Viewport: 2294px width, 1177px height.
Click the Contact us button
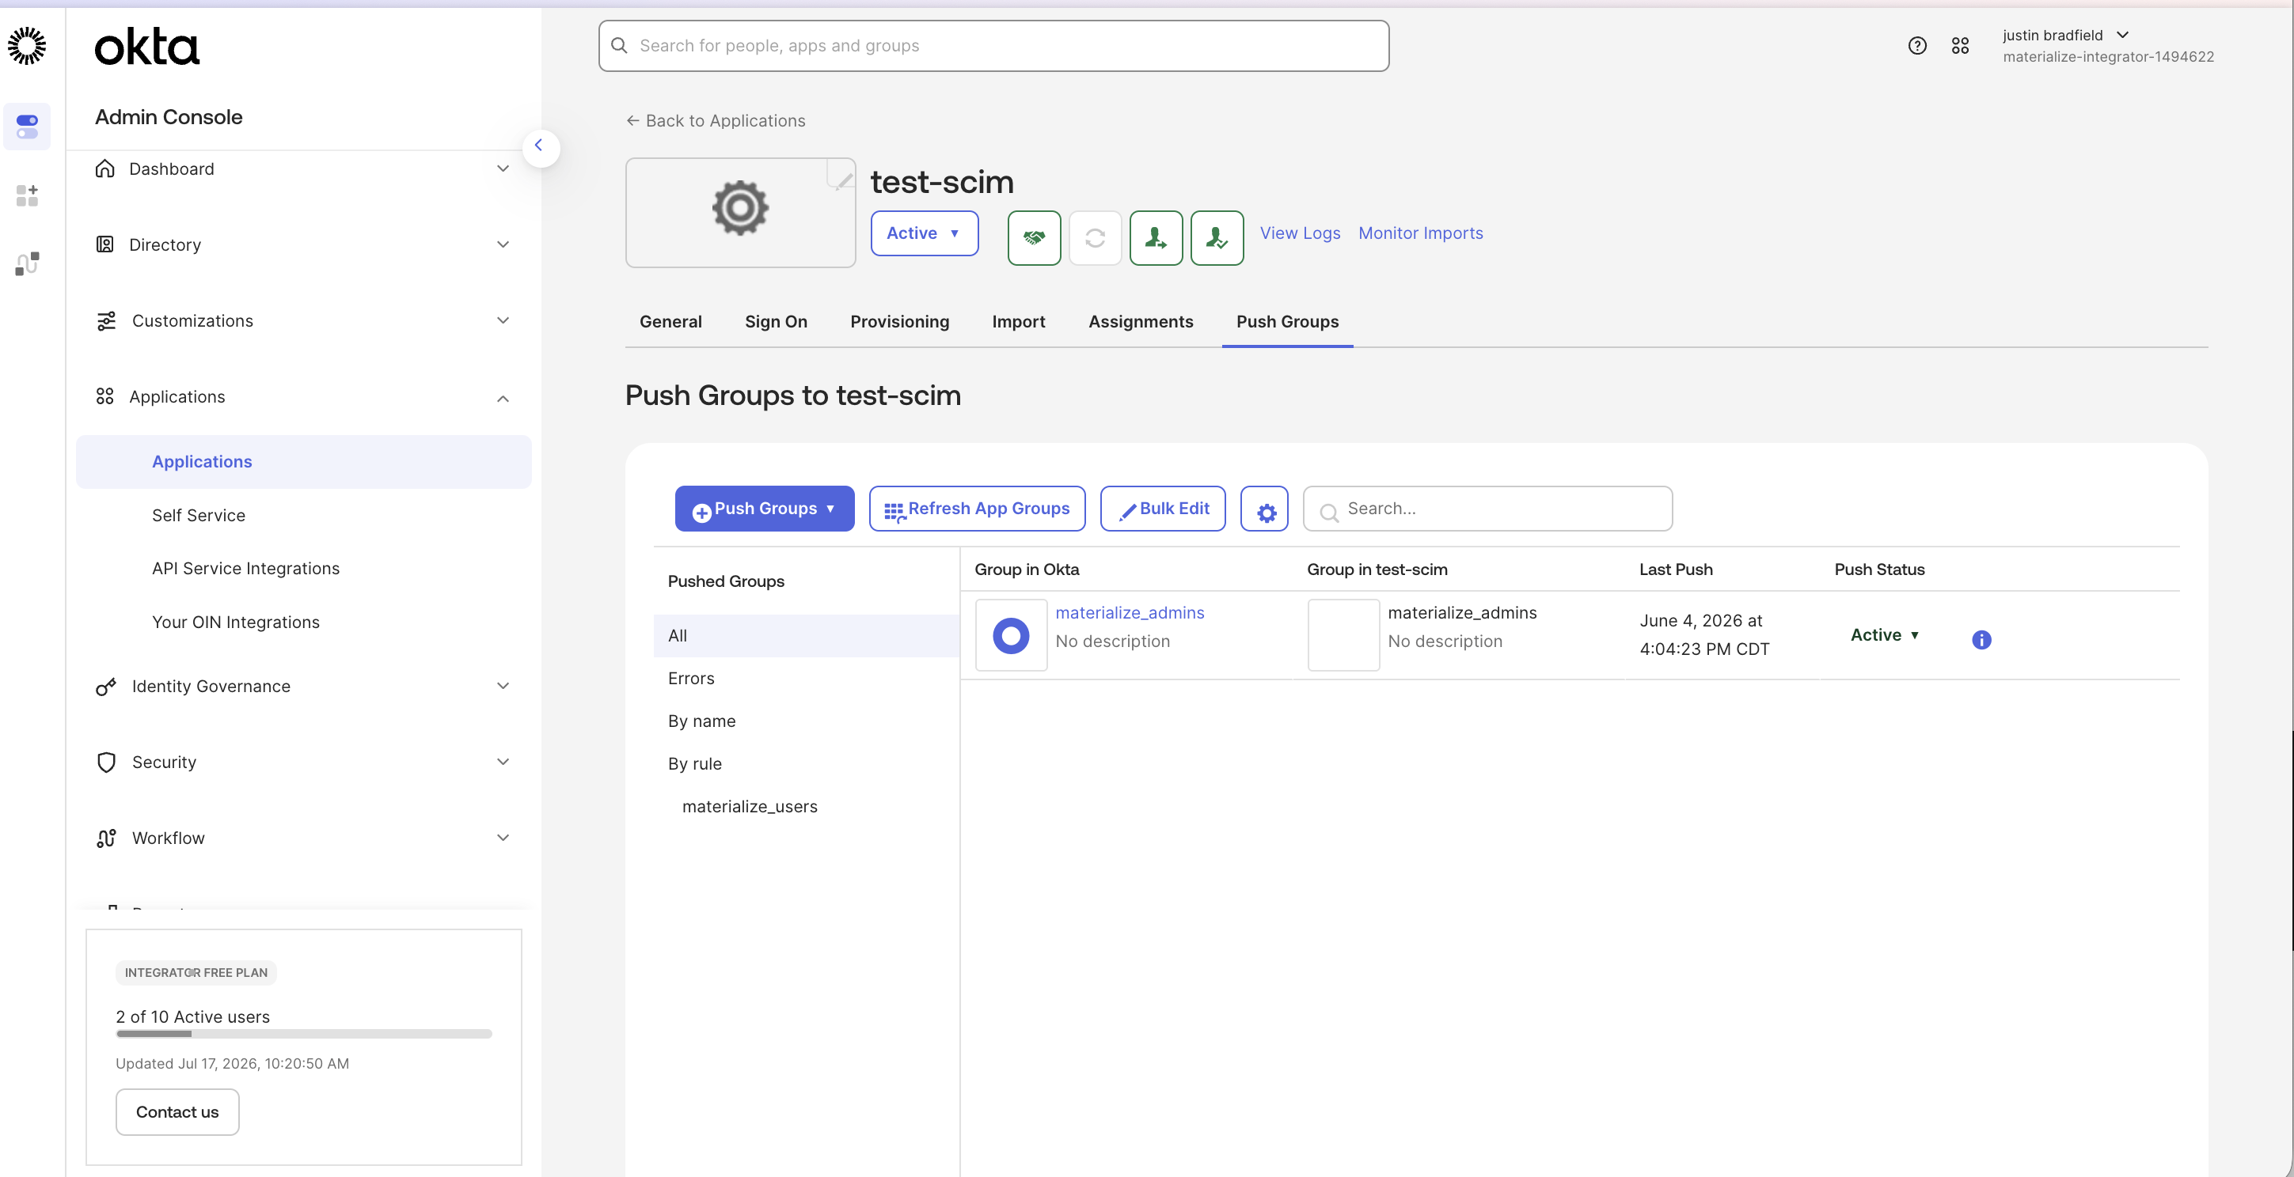pos(177,1112)
